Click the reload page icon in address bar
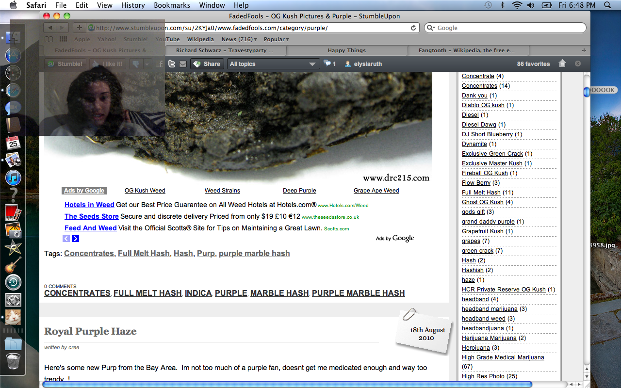The width and height of the screenshot is (621, 388). 413,28
